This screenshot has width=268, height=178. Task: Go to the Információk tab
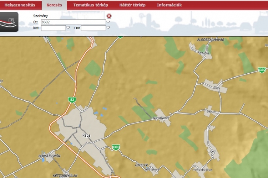(x=169, y=5)
